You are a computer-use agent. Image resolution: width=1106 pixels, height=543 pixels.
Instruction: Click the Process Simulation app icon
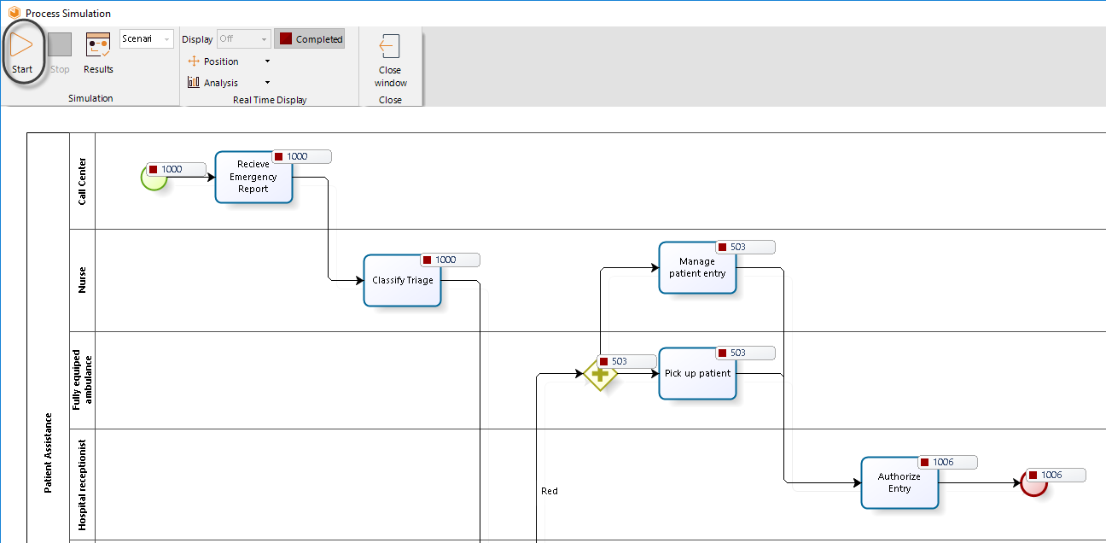pyautogui.click(x=14, y=14)
